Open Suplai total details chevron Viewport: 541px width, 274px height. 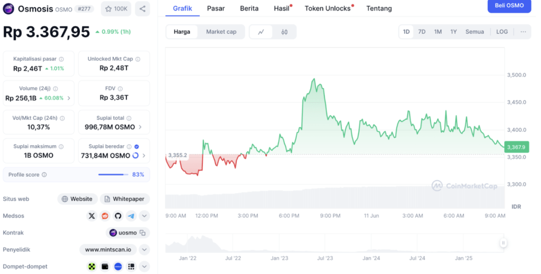(140, 128)
